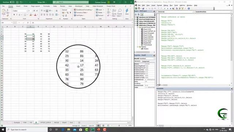
Task: Click the Format Painter brush icon
Action: pyautogui.click(x=8, y=15)
